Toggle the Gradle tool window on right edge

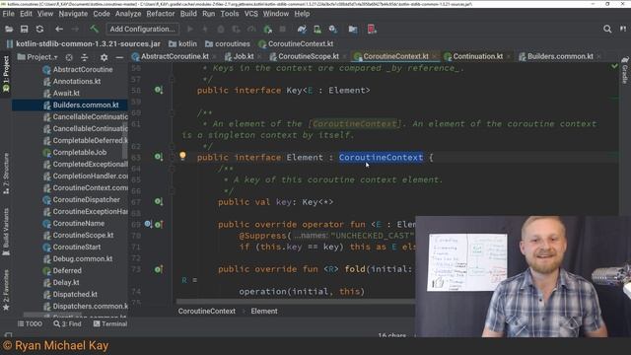pyautogui.click(x=624, y=70)
